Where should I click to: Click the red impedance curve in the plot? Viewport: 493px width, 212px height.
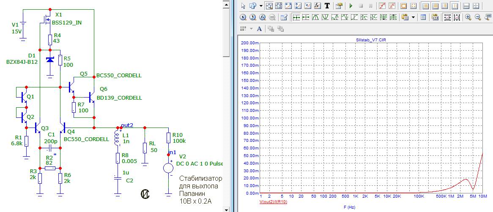point(465,179)
